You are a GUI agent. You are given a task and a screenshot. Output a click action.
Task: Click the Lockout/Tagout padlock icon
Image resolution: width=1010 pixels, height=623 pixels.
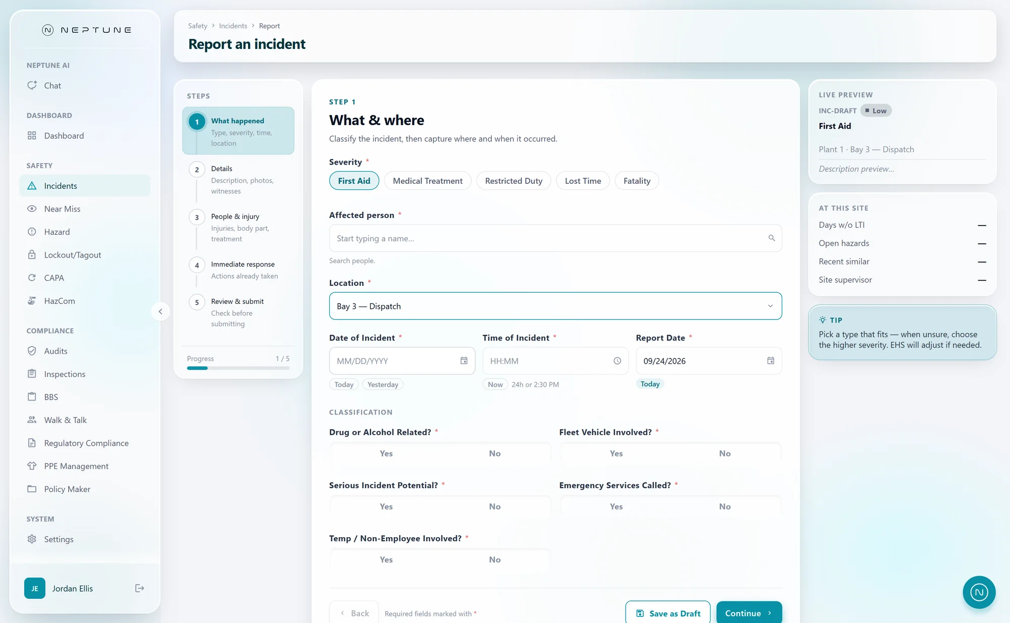click(32, 254)
